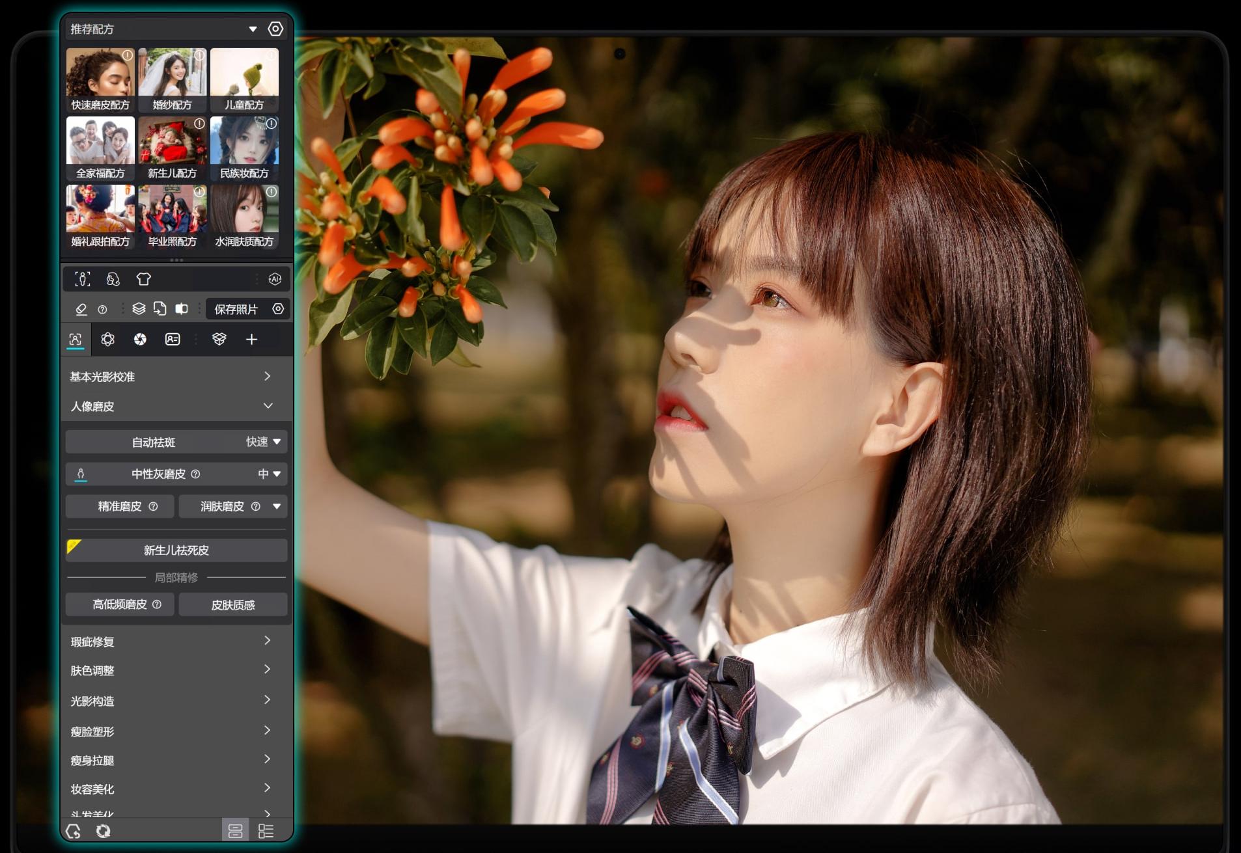The height and width of the screenshot is (853, 1241).
Task: Click the T-shirt clothing icon
Action: [143, 279]
